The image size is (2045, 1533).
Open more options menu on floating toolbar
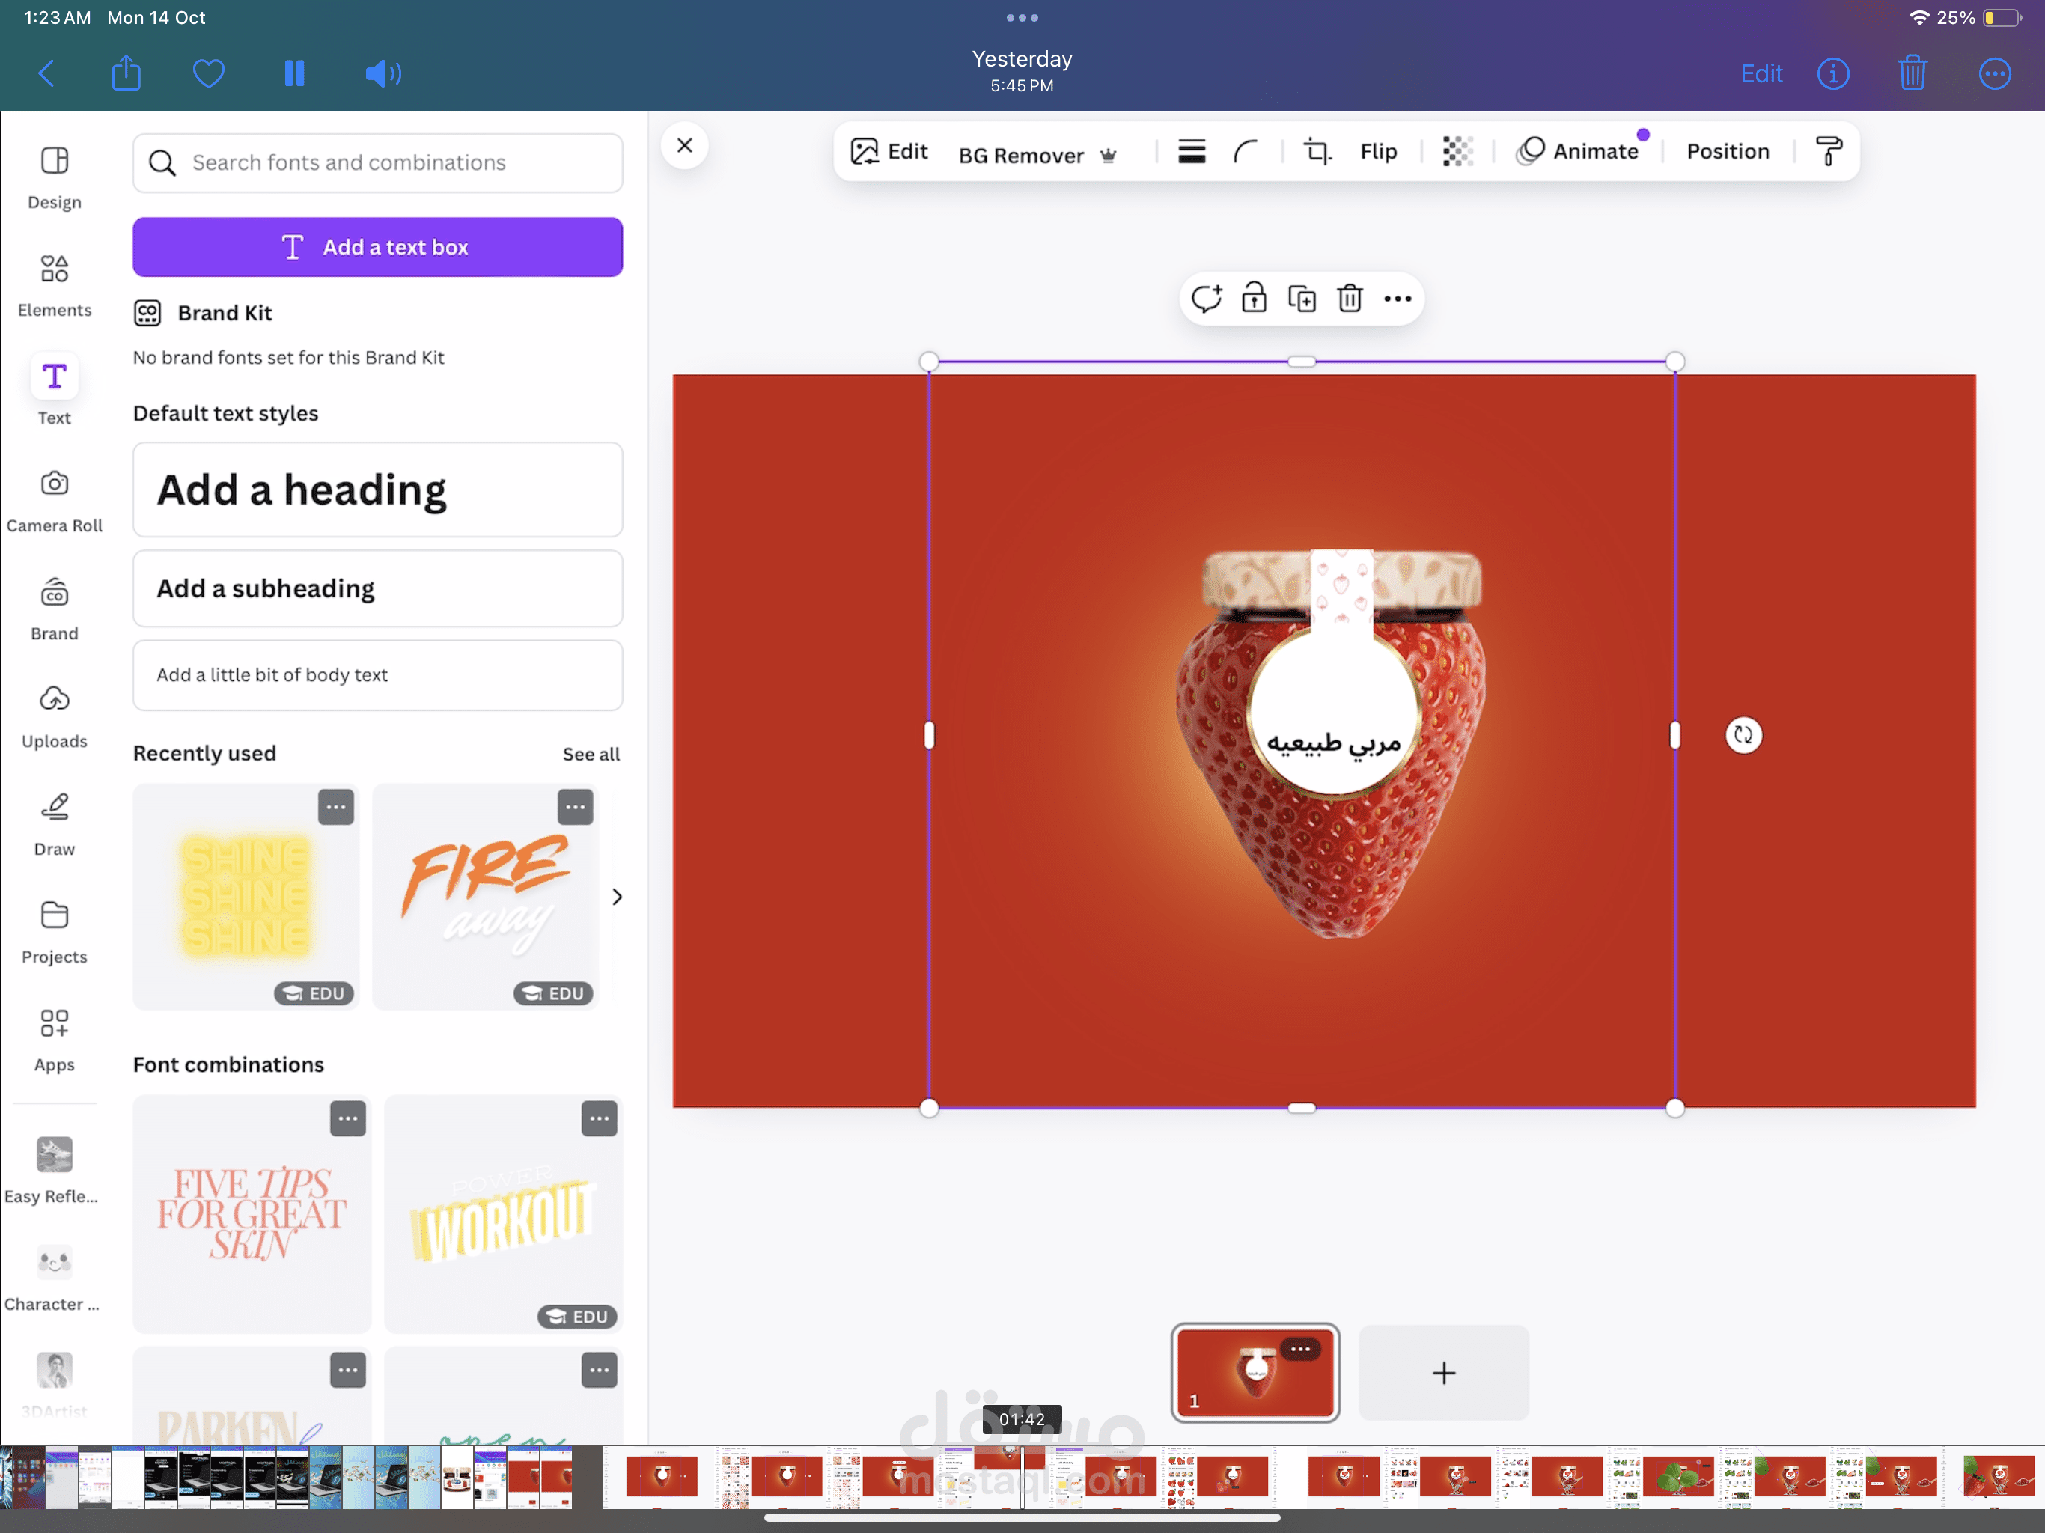point(1397,299)
